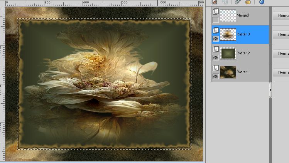Hide the Raster 3 layer
The width and height of the screenshot is (289, 163).
(x=216, y=38)
